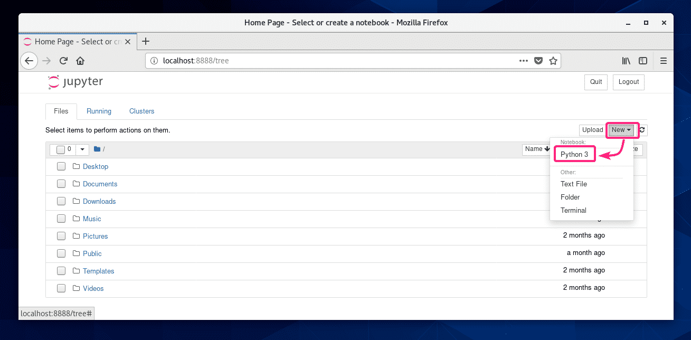
Task: Click the Pocket save icon in the address bar
Action: (x=538, y=61)
